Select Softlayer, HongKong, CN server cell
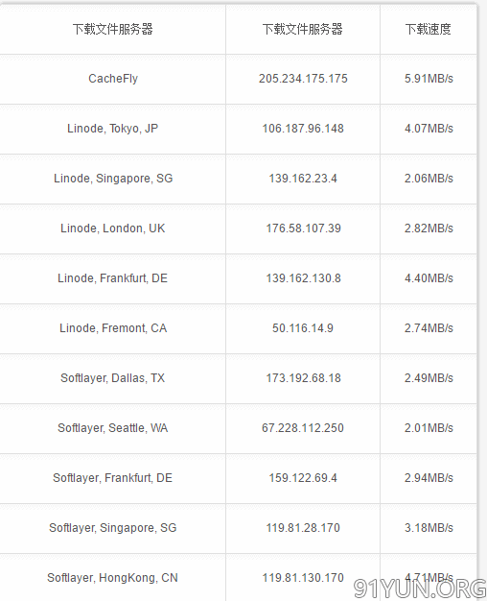This screenshot has height=601, width=487. [x=113, y=578]
